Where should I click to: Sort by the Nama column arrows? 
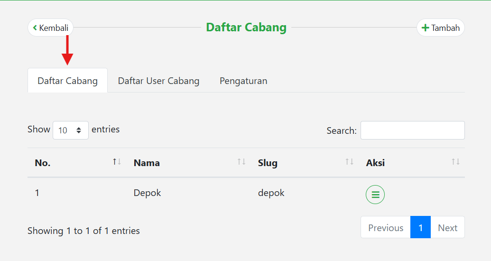click(241, 162)
